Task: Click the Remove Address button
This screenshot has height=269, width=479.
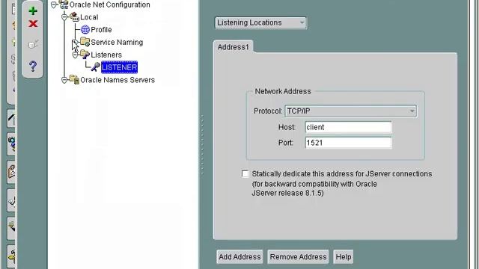Action: (298, 257)
